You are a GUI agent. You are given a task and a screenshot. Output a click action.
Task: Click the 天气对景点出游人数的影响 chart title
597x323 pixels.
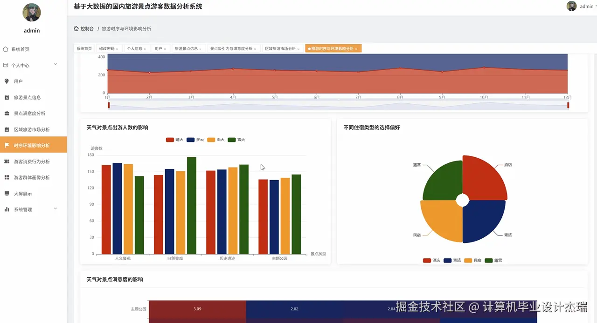pos(118,128)
